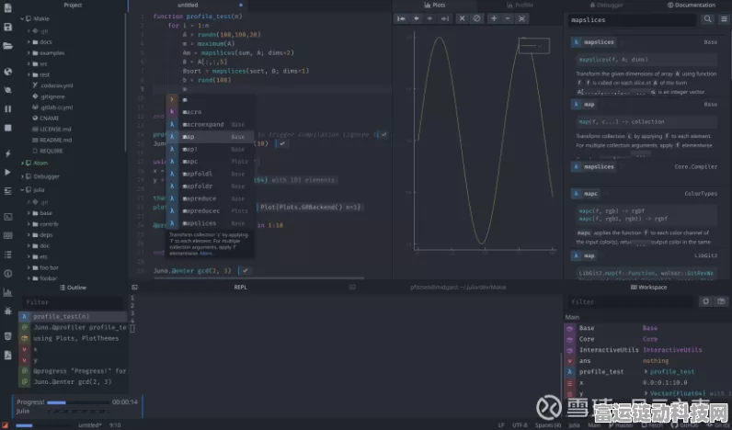Jump to first plot in Plots toolbar
Image resolution: width=732 pixels, height=430 pixels.
[401, 18]
